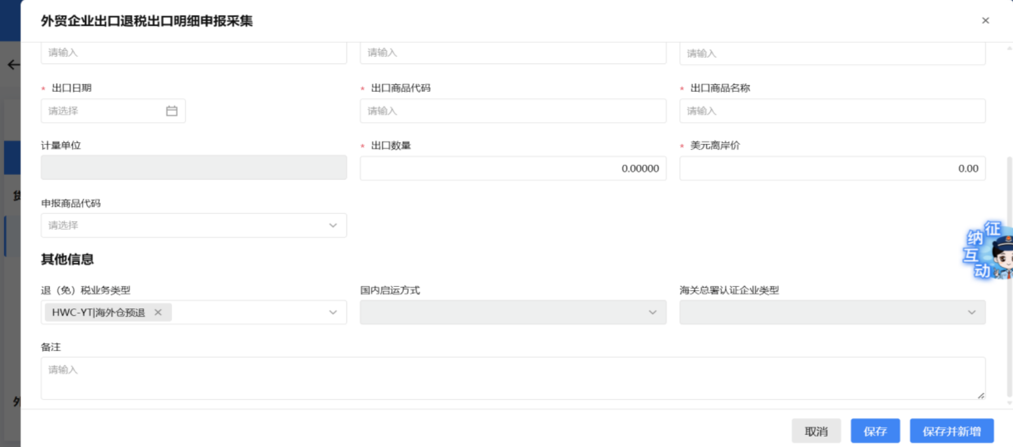Screen dimensions: 1013x447
Task: Click the disabled 计量单位 field
Action: [193, 167]
